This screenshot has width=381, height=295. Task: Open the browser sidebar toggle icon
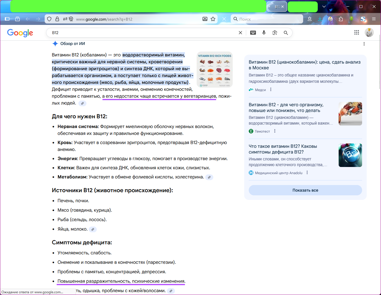[x=7, y=19]
